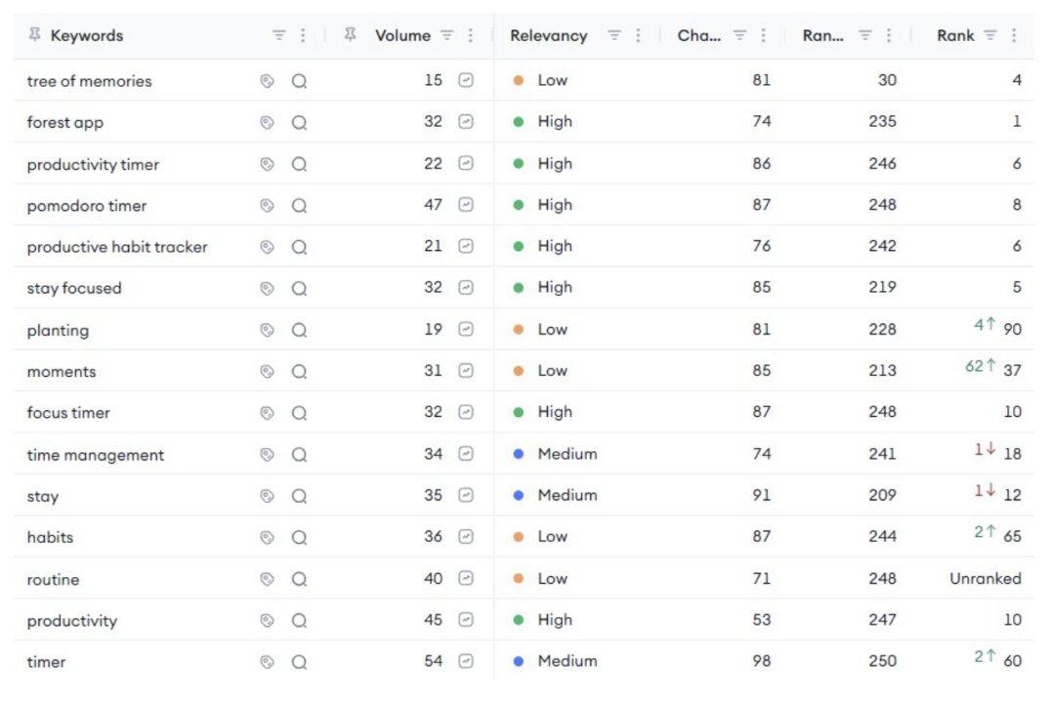The width and height of the screenshot is (1053, 703).
Task: Select the keyword 'routine'
Action: (x=53, y=579)
